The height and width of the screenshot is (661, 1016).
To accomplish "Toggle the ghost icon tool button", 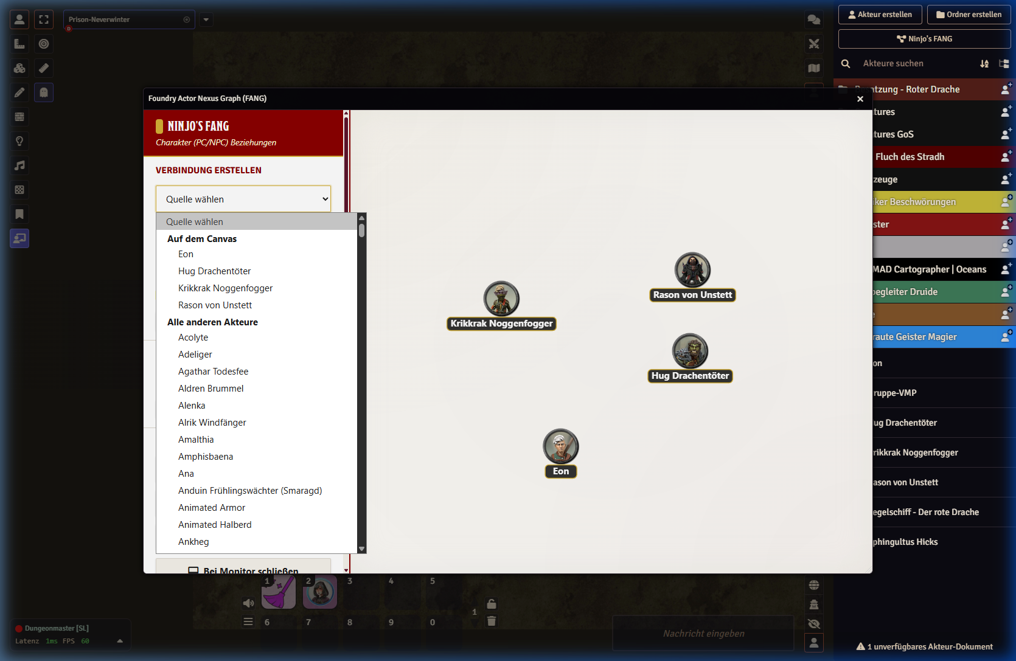I will pos(44,92).
